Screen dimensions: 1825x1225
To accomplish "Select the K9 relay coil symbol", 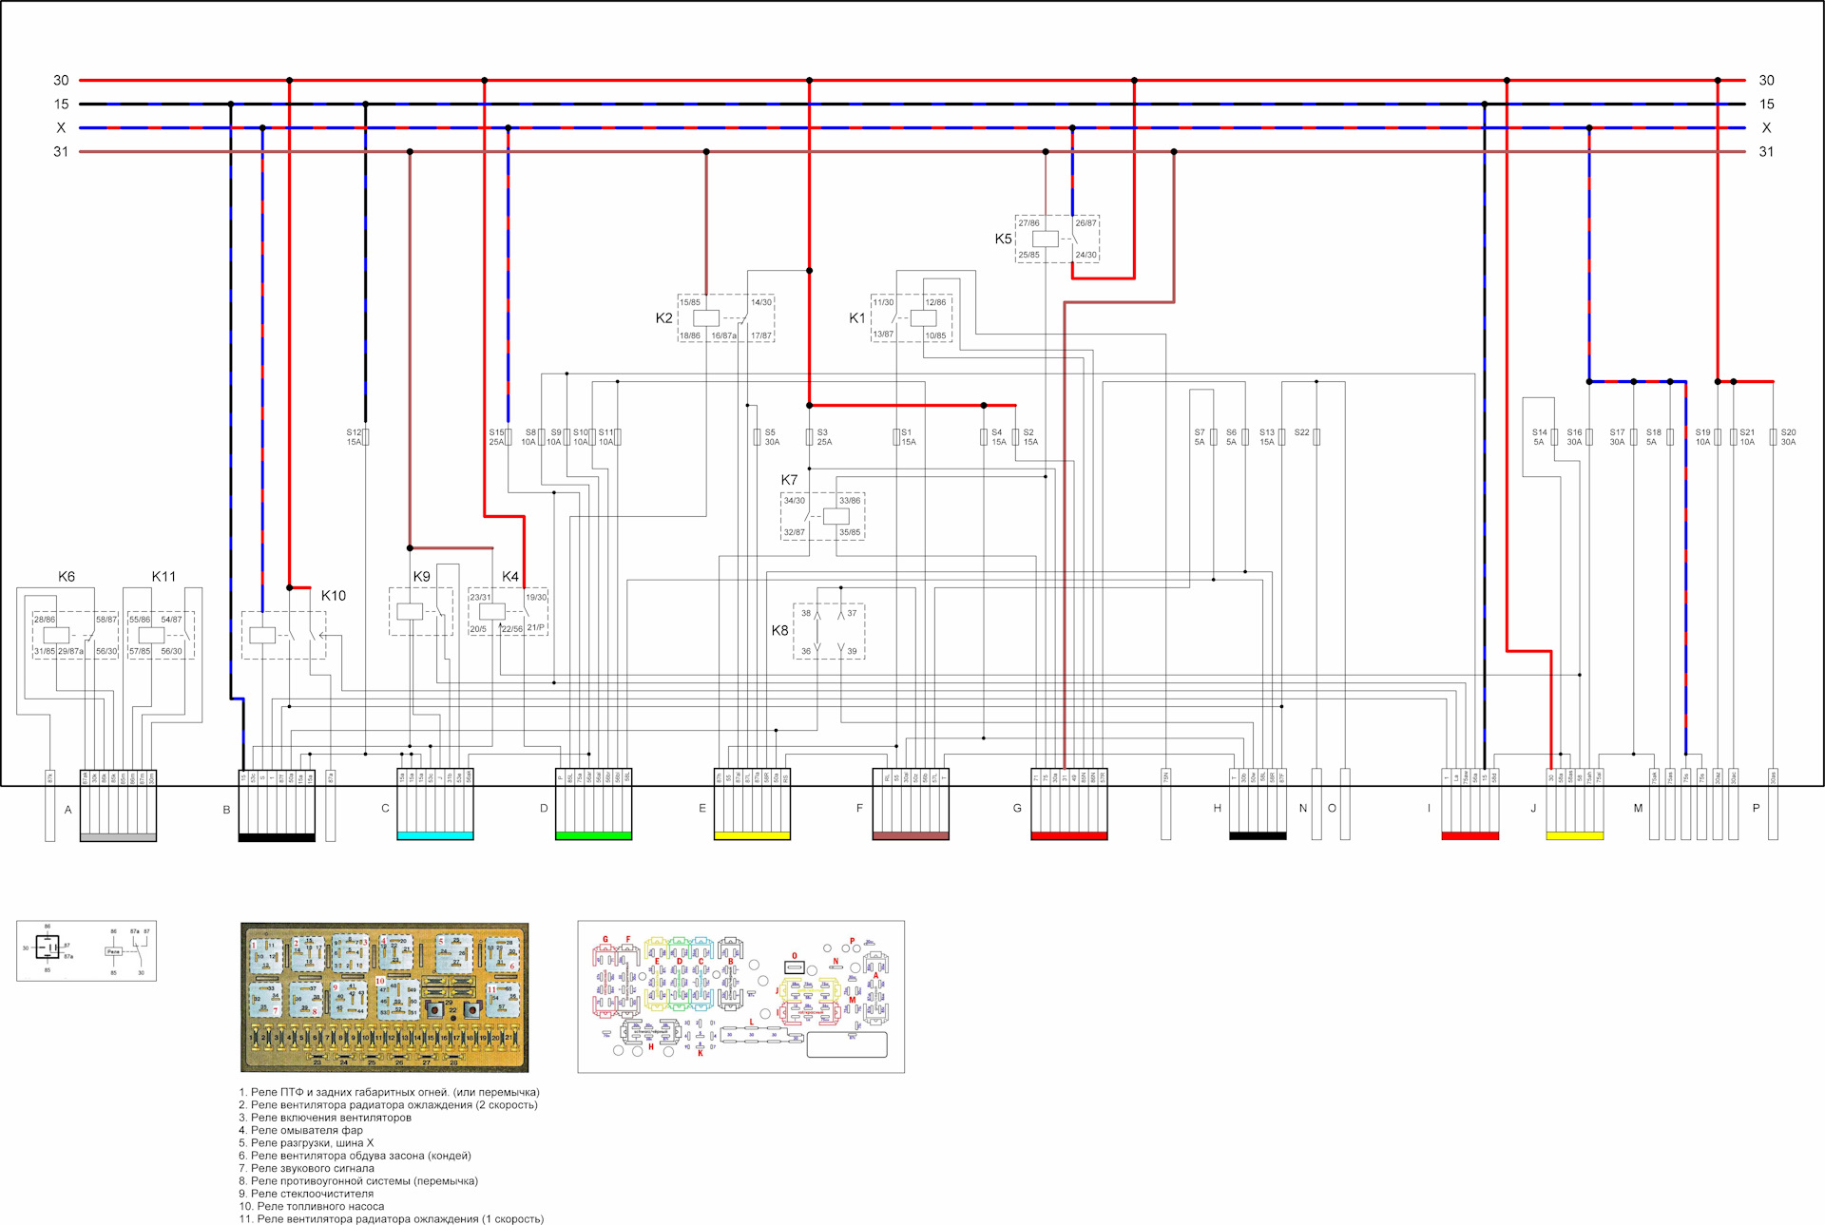I will pos(410,611).
